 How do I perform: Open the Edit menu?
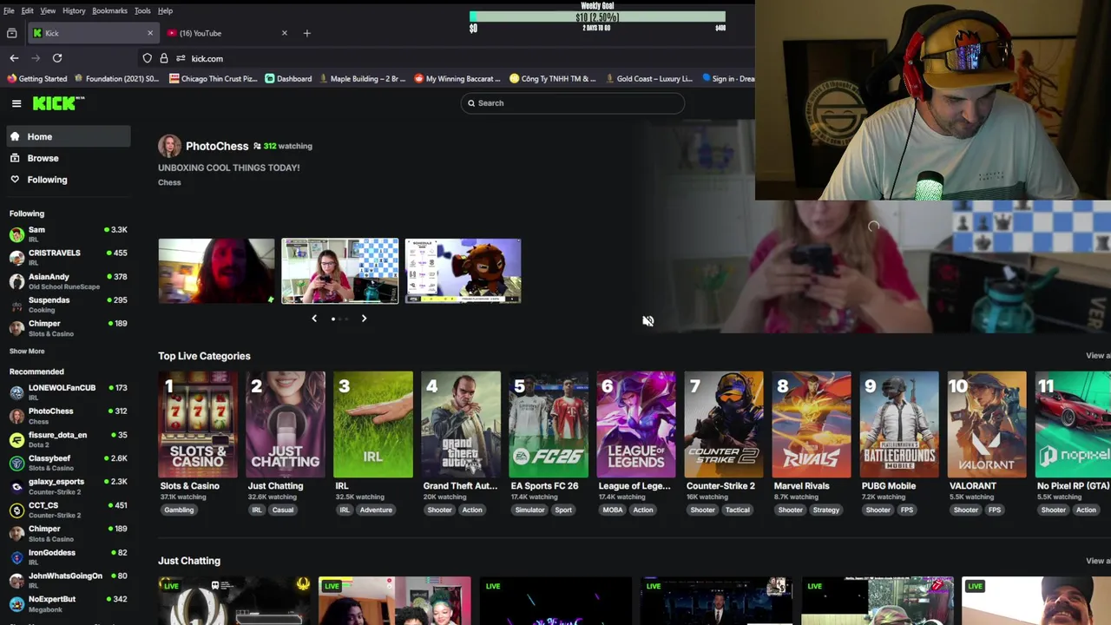point(28,10)
